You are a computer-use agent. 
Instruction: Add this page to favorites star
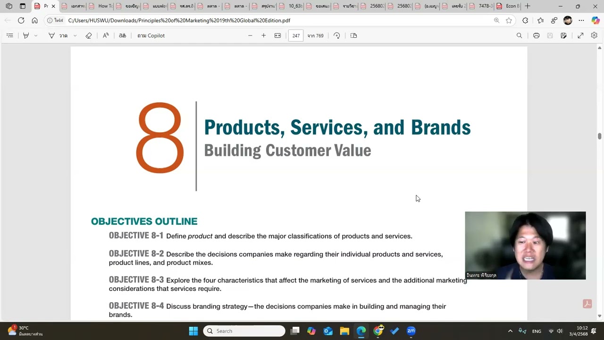tap(509, 20)
